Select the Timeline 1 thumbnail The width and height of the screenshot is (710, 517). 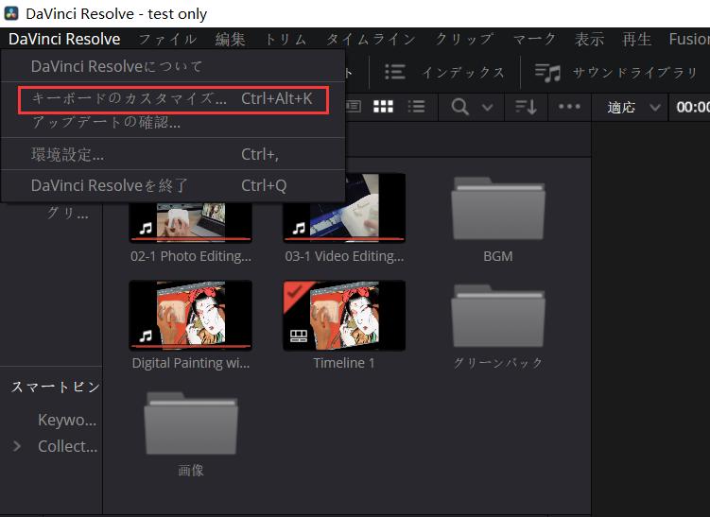point(344,315)
